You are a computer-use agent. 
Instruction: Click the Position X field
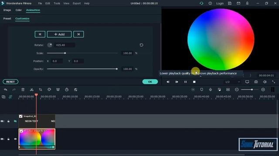click(x=57, y=61)
